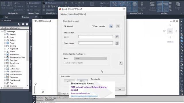The image size is (184, 103).
Task: Click the Toolspace panorama icon
Action: [x=23, y=24]
